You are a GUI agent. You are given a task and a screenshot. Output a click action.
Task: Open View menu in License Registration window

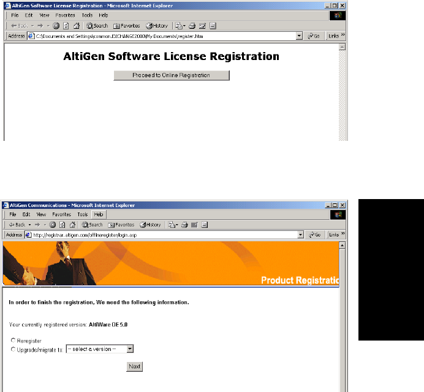point(44,15)
